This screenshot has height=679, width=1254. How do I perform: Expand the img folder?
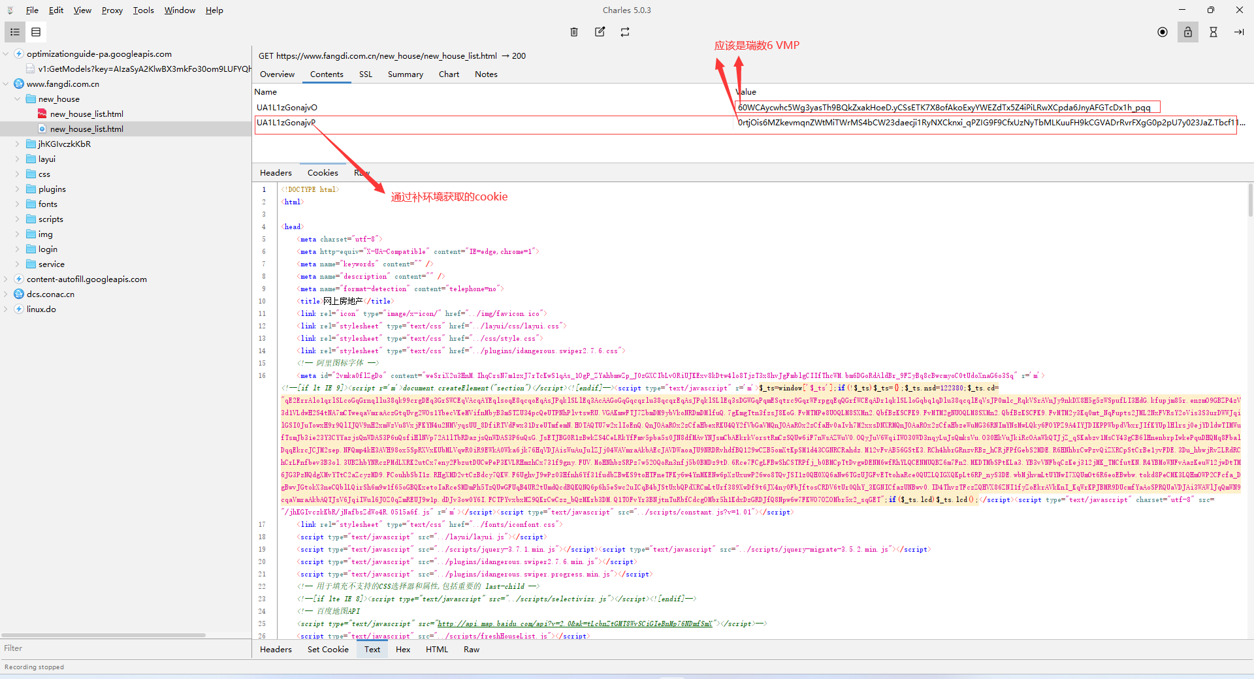tap(18, 234)
